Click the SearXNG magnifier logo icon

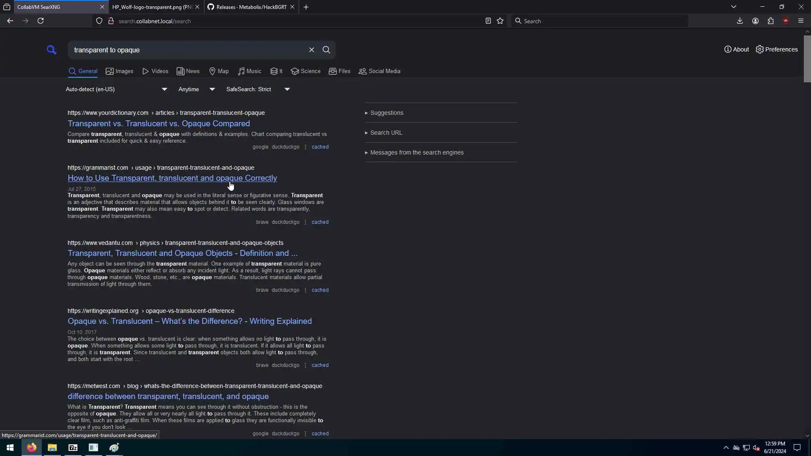pos(52,50)
